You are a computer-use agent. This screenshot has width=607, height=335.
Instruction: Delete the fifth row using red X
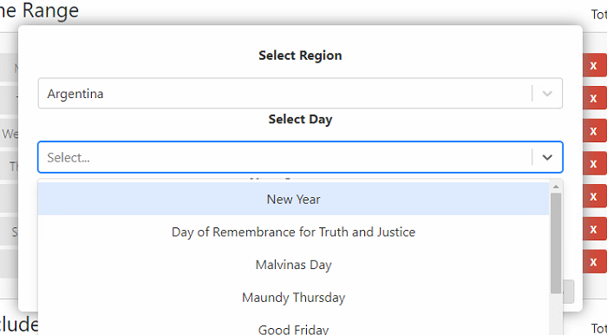594,197
